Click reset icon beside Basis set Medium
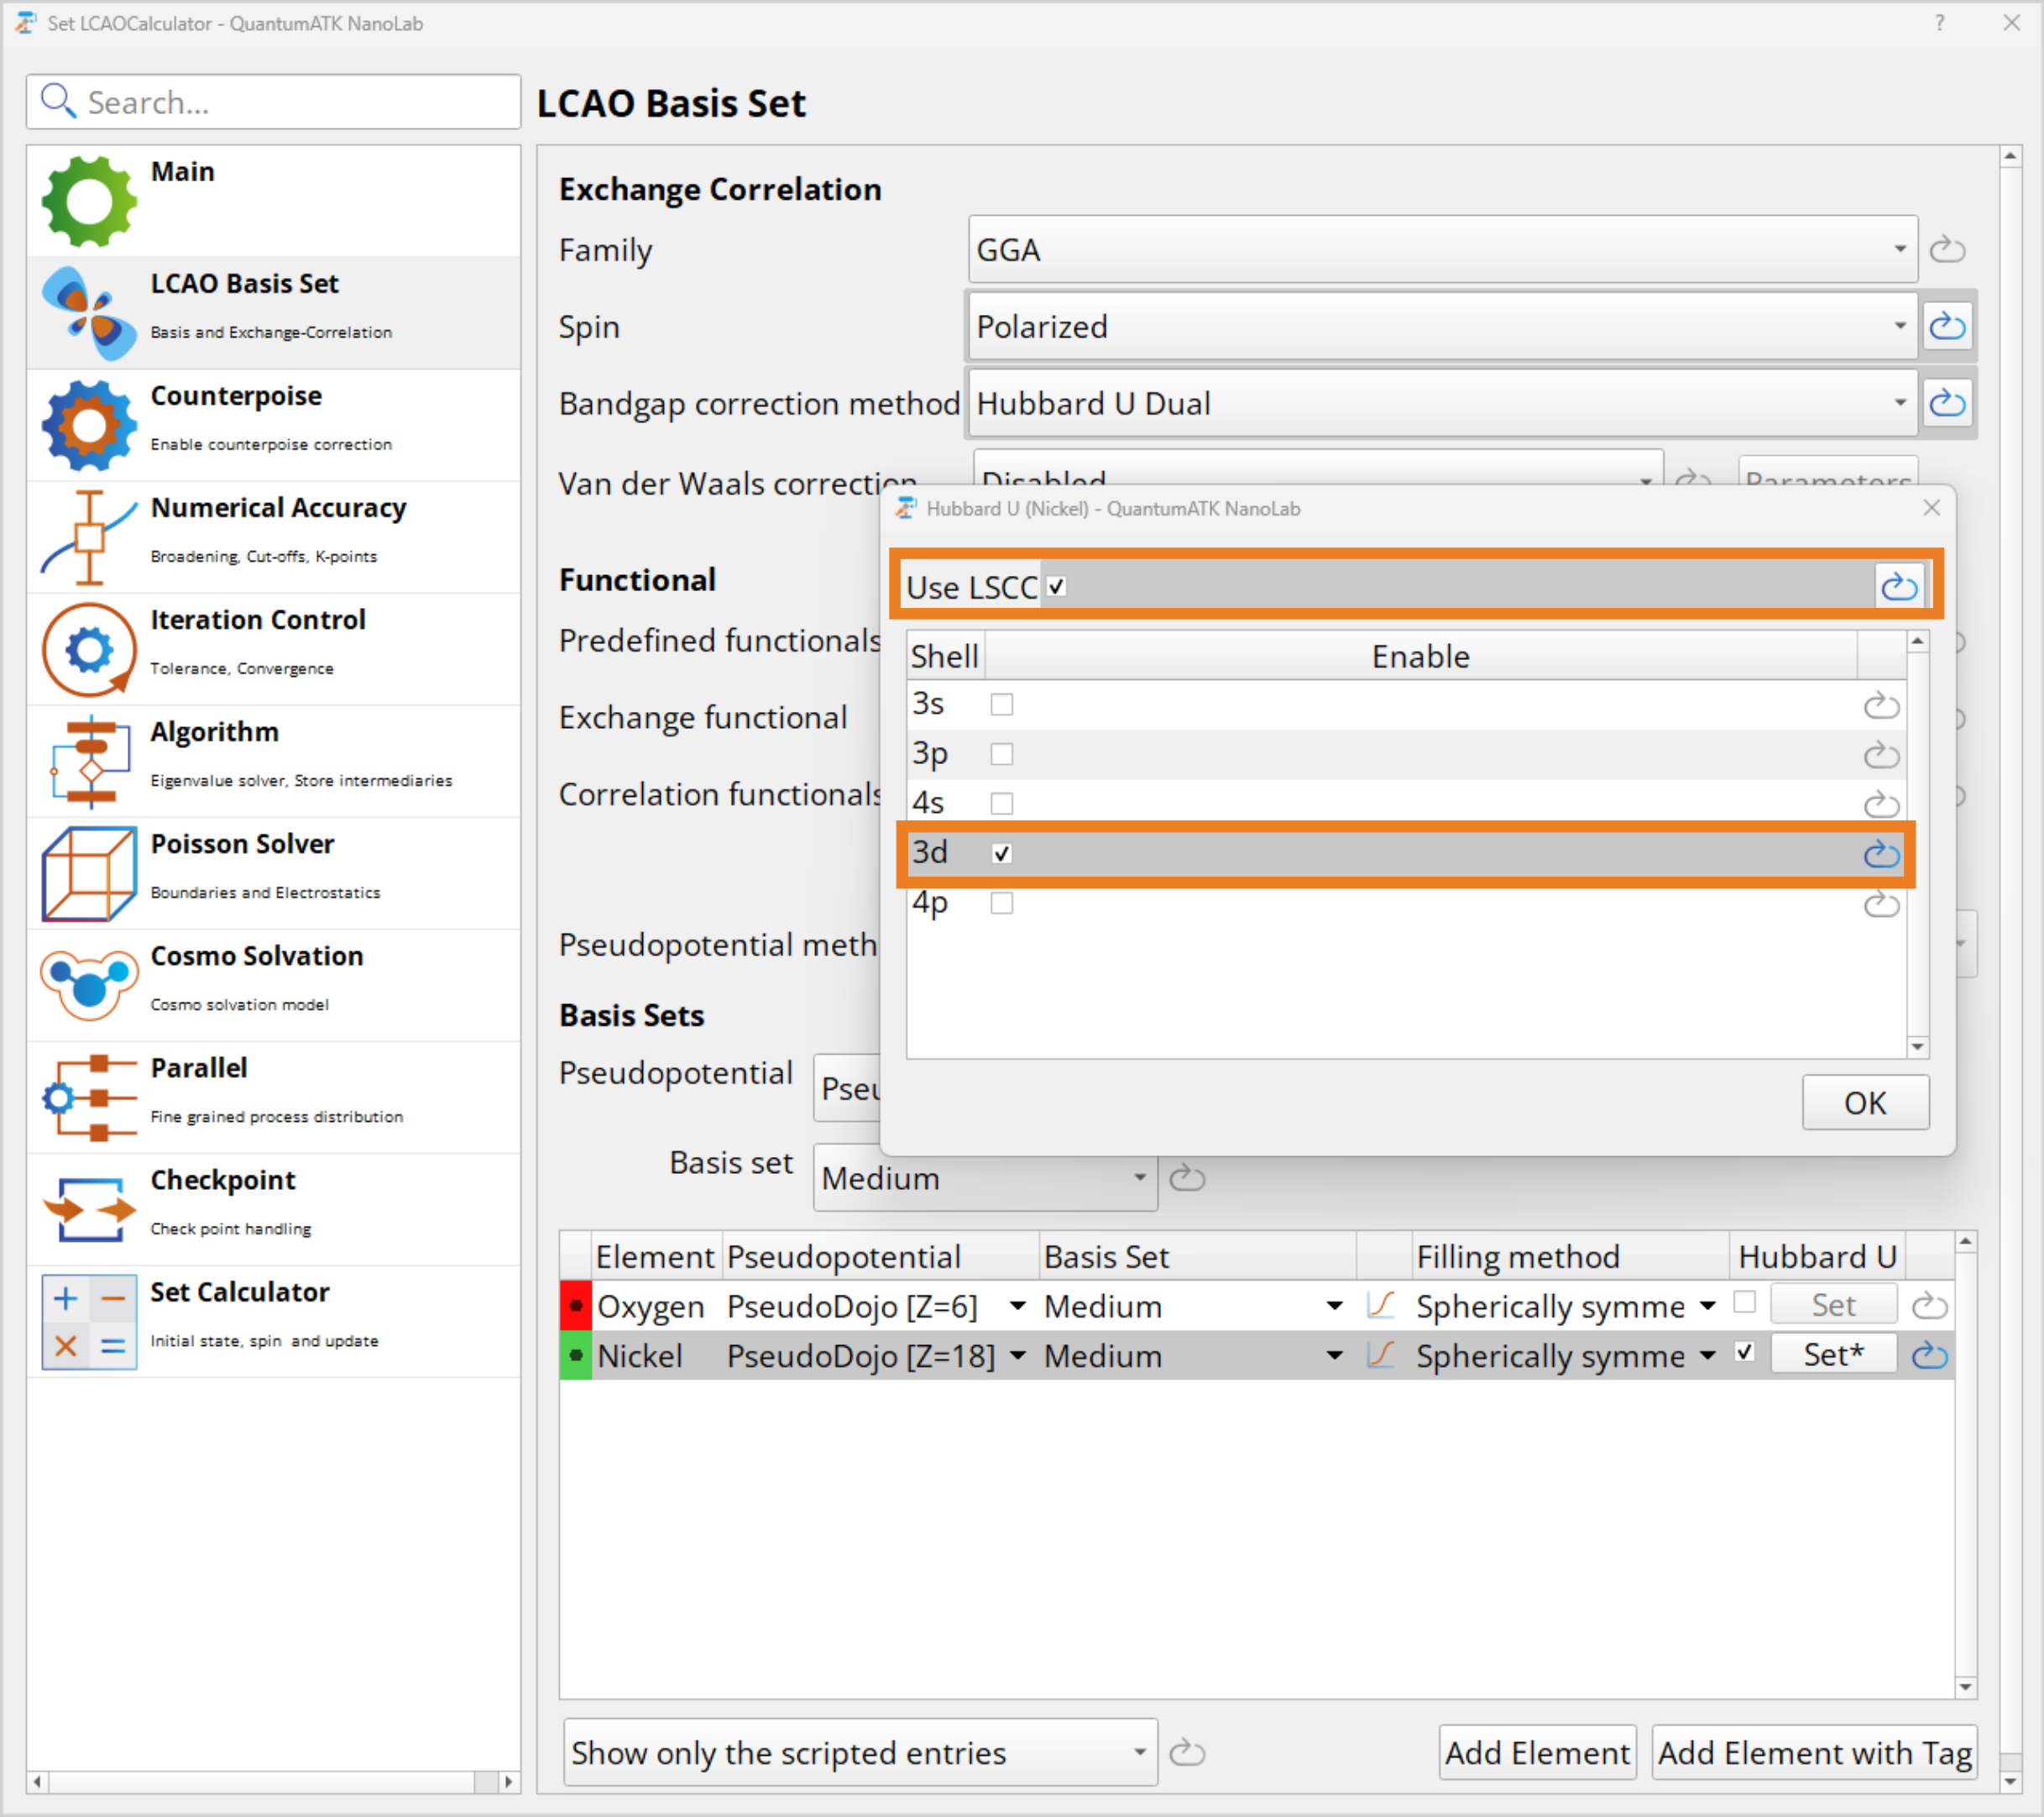2044x1817 pixels. (x=1187, y=1178)
